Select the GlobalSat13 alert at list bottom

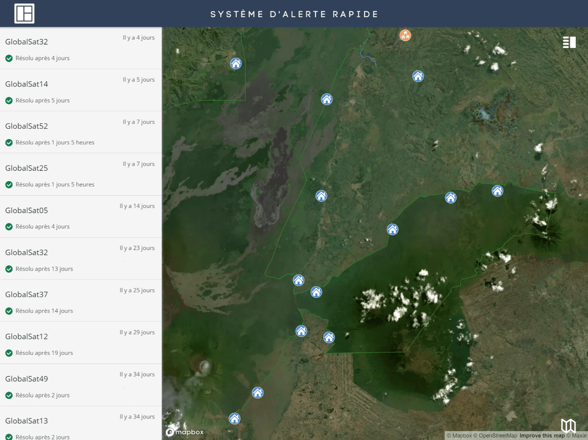26,421
